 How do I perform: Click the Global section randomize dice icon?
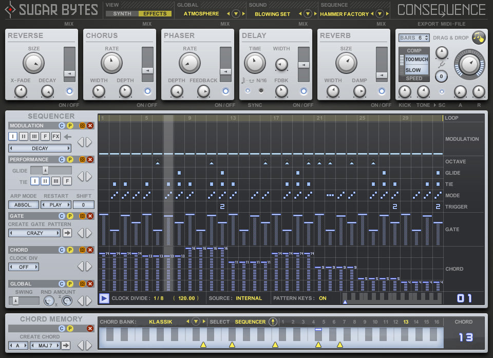(81, 284)
